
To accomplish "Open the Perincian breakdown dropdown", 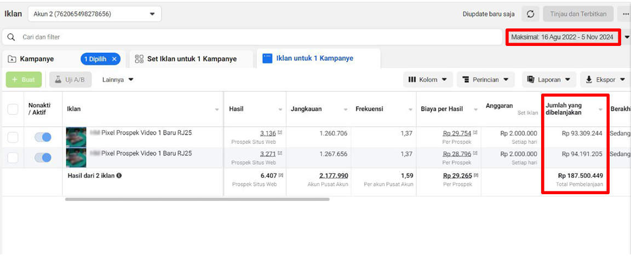I will tap(485, 80).
